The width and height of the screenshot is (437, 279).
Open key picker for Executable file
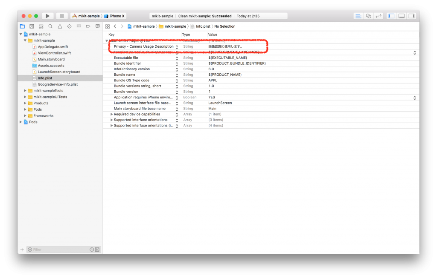(x=177, y=58)
